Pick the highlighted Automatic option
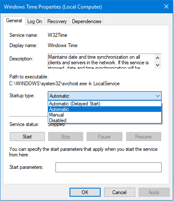This screenshot has width=174, height=201. pos(104,109)
